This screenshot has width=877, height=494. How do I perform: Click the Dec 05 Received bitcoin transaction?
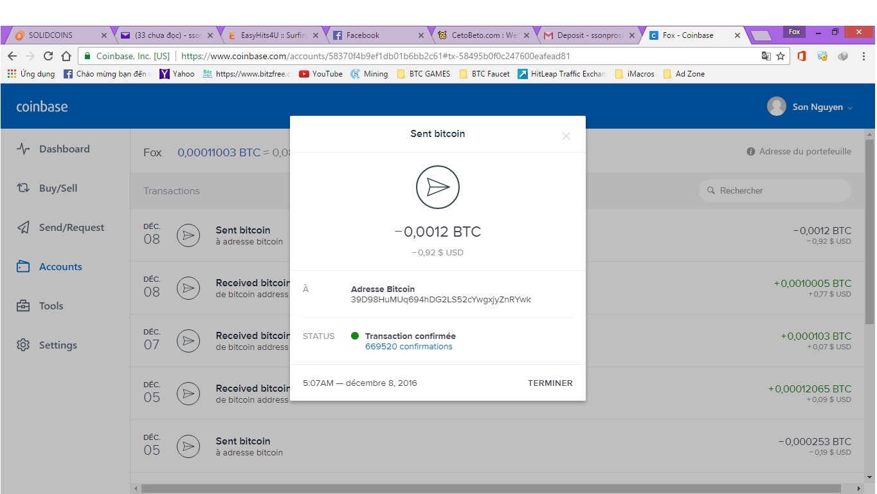tap(498, 394)
